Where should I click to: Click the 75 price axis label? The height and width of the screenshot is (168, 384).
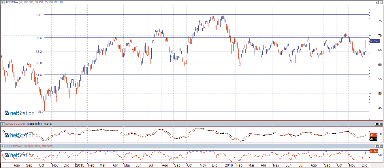[x=380, y=21]
